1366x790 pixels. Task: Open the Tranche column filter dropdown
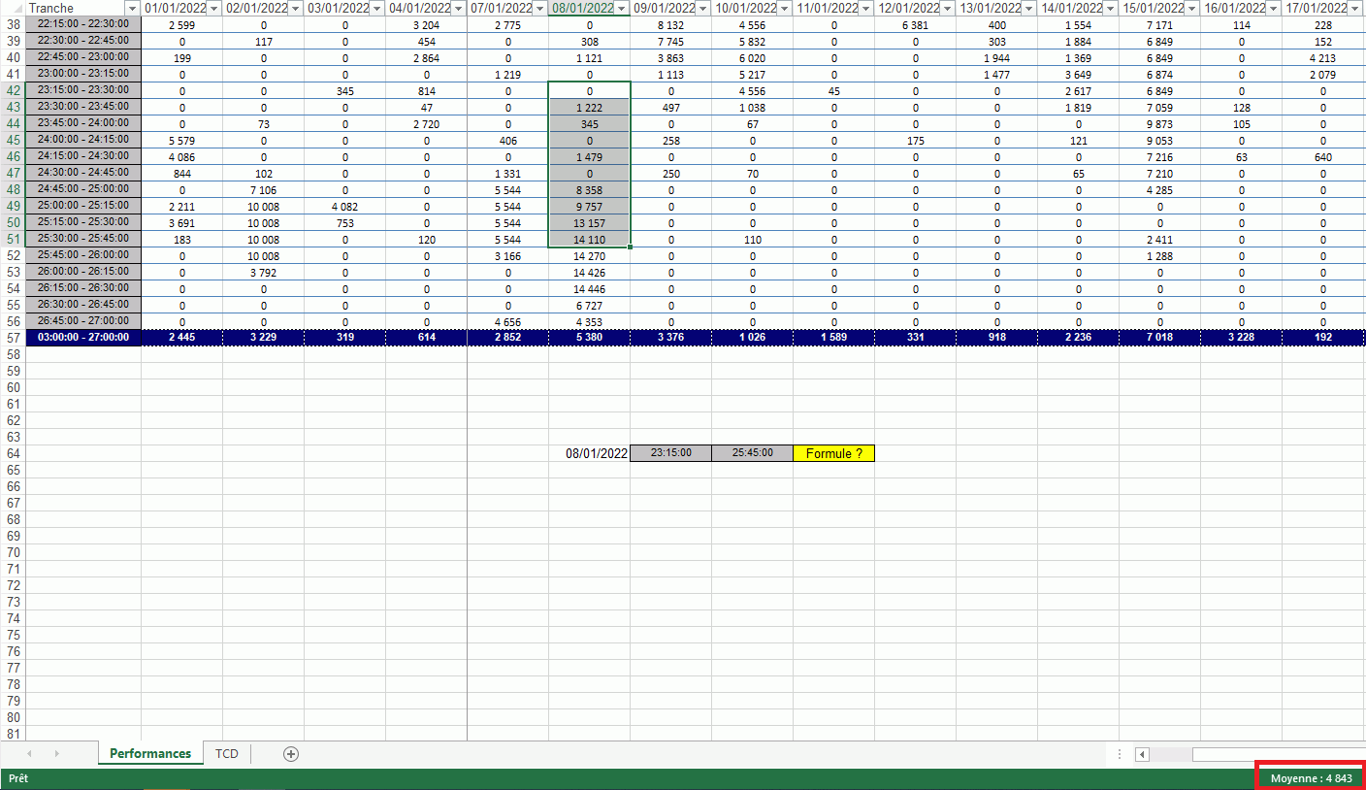click(x=133, y=9)
